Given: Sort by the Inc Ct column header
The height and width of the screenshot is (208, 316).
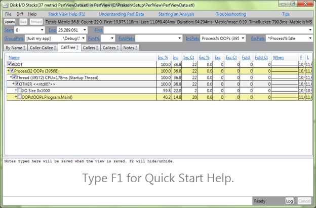Looking at the screenshot, I should pyautogui.click(x=188, y=57).
